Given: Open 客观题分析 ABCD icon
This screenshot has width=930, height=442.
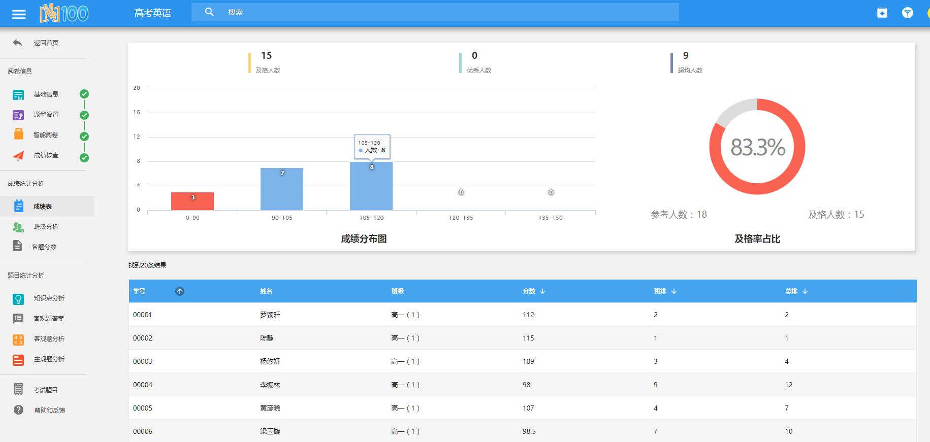Looking at the screenshot, I should pos(18,339).
